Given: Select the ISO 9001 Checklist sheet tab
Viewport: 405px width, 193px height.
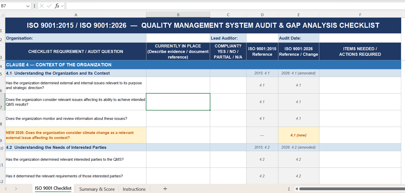Looking at the screenshot, I should [x=53, y=188].
